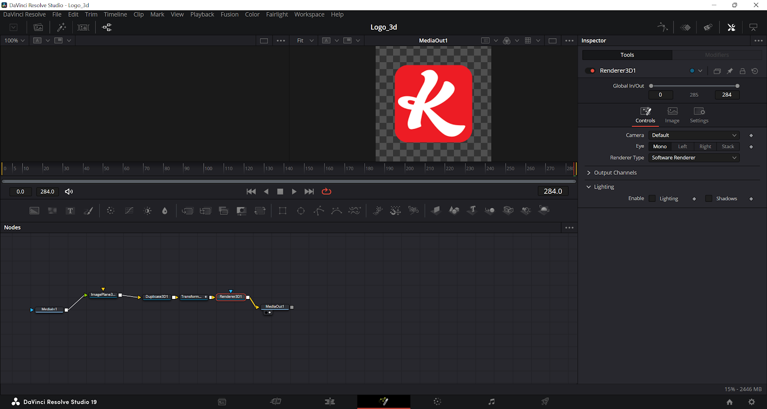Select the Stack eye option

[x=728, y=146]
